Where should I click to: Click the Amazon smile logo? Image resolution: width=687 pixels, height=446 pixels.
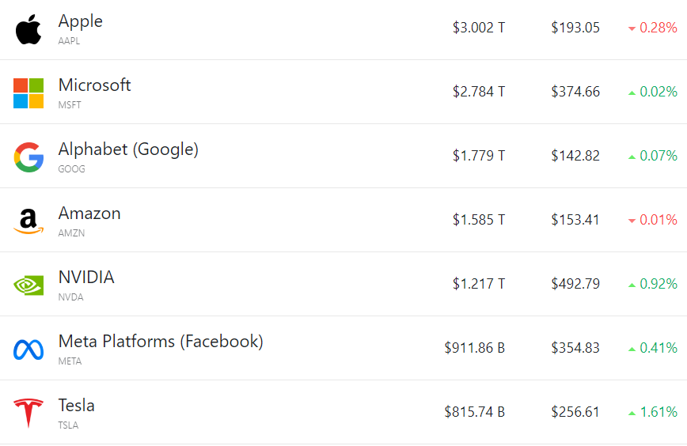28,221
